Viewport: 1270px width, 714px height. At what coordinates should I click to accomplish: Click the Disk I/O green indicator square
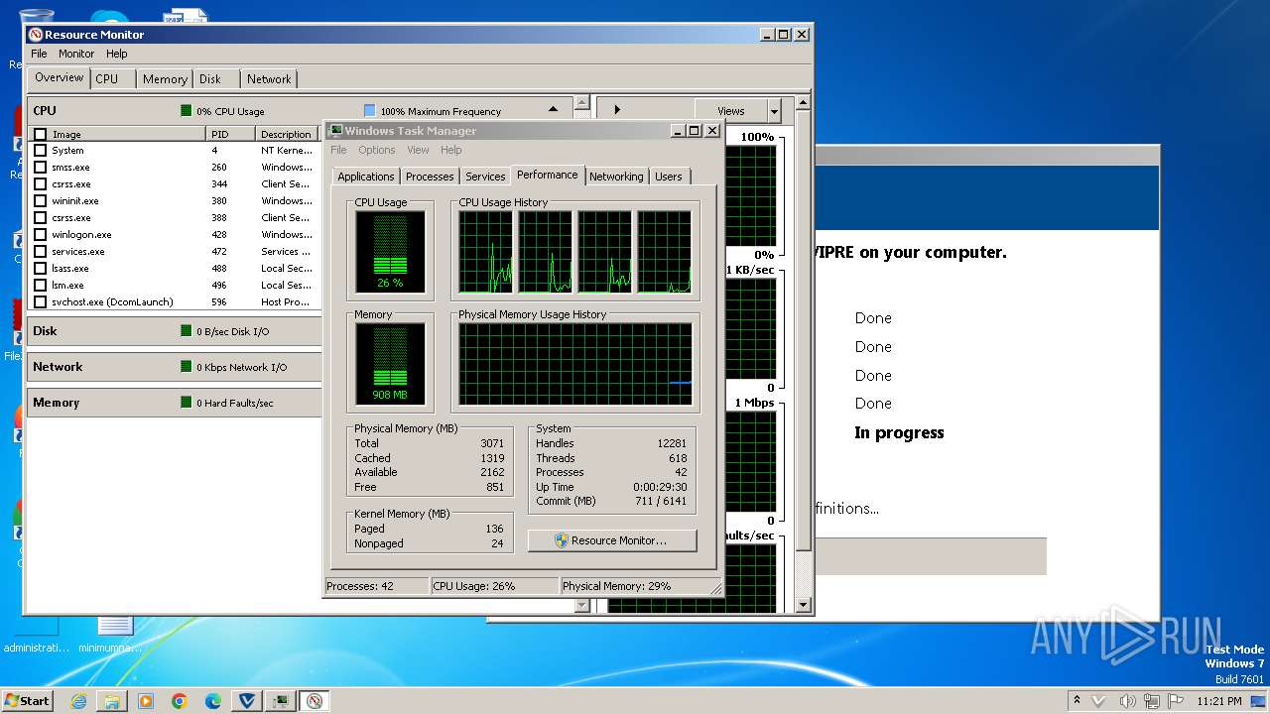186,330
